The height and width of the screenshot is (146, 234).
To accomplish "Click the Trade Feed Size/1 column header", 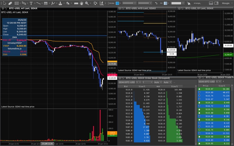I will pos(222,86).
